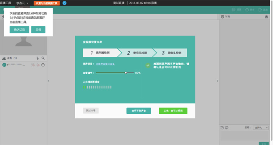Click the 成员 members group icon
The width and height of the screenshot is (273, 145).
tap(4, 58)
